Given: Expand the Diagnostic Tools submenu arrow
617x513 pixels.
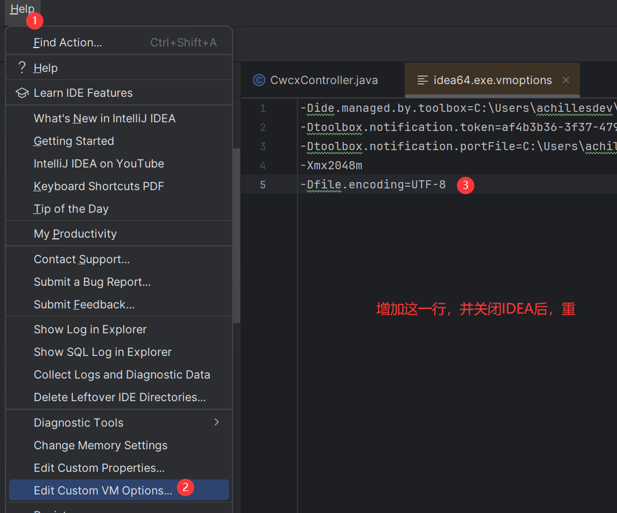Looking at the screenshot, I should pyautogui.click(x=217, y=422).
